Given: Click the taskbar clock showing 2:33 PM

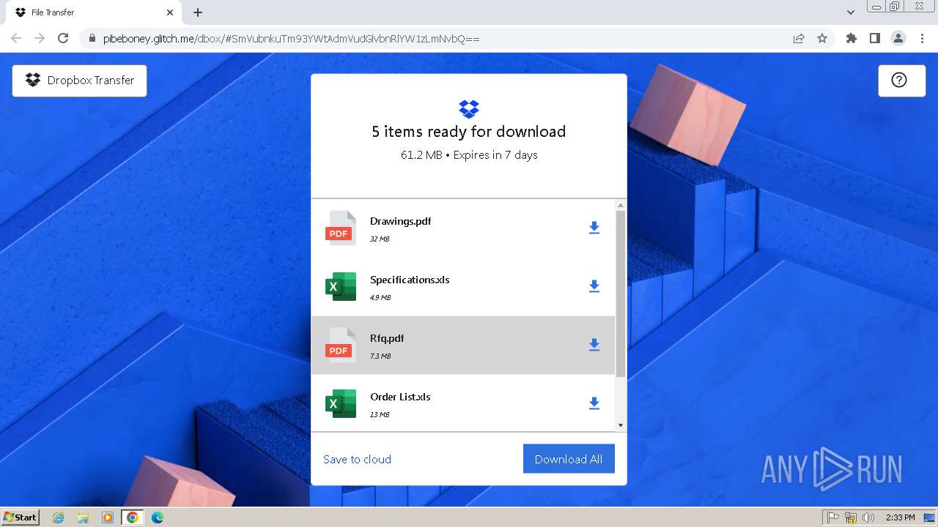Looking at the screenshot, I should tap(900, 517).
